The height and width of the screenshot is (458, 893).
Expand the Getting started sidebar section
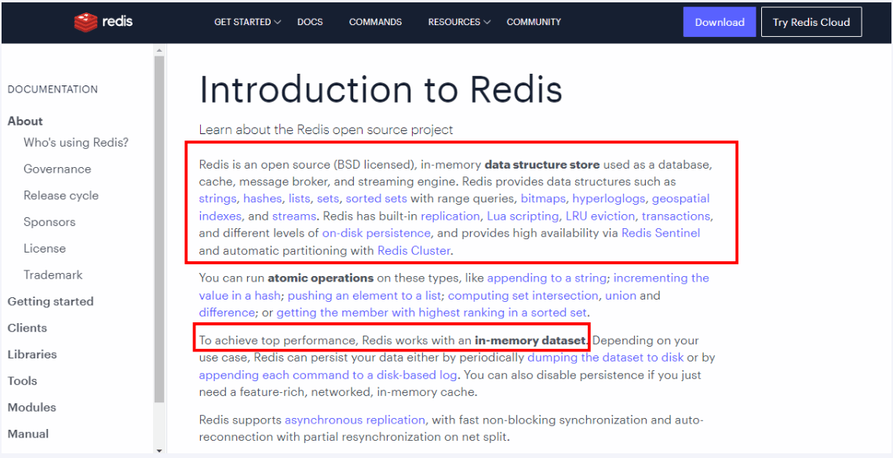pos(51,301)
